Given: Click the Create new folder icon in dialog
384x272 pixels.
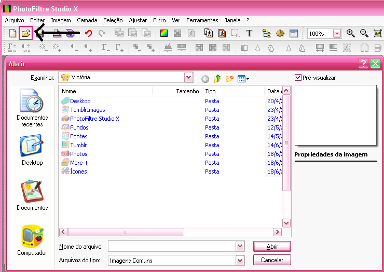Looking at the screenshot, I should click(x=229, y=79).
